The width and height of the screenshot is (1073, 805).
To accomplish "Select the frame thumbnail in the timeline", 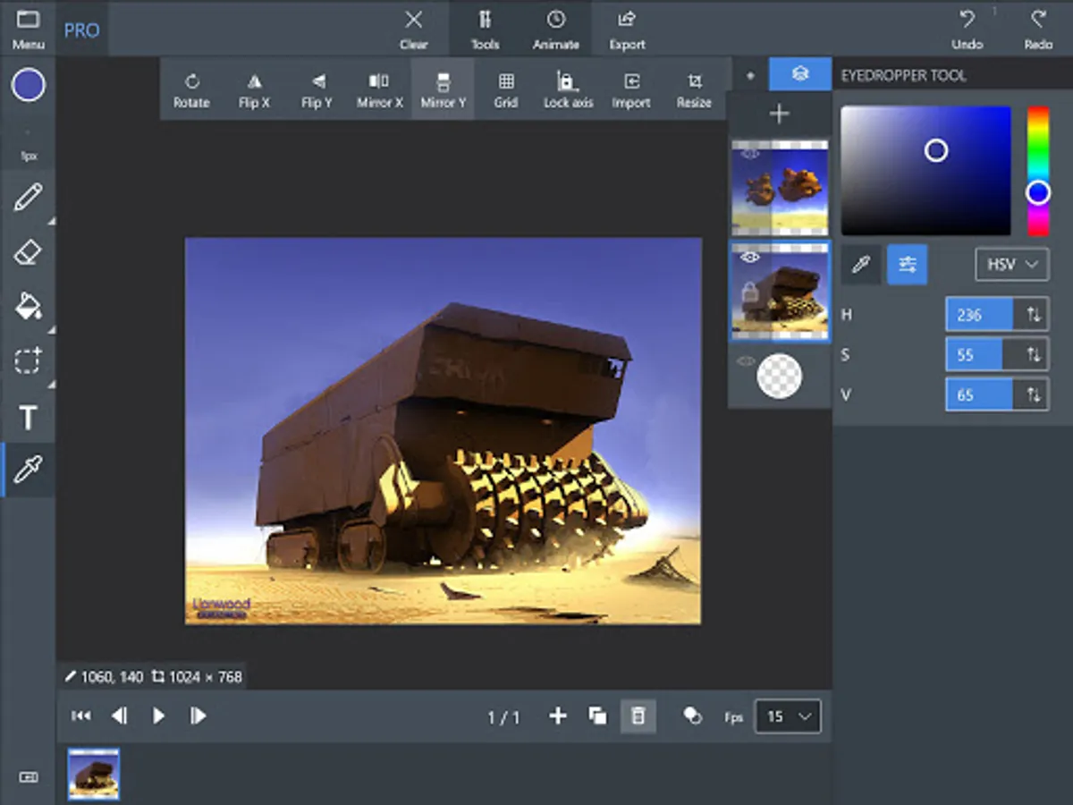I will click(x=94, y=775).
